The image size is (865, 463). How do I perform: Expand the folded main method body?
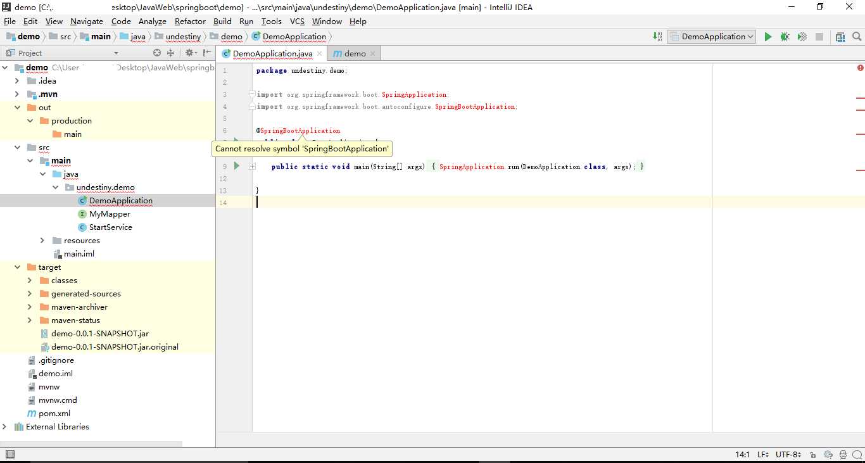tap(252, 167)
